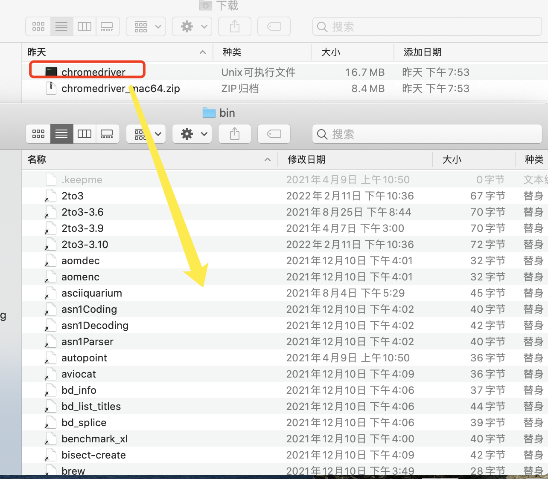Switch bin window to list view

pyautogui.click(x=61, y=134)
